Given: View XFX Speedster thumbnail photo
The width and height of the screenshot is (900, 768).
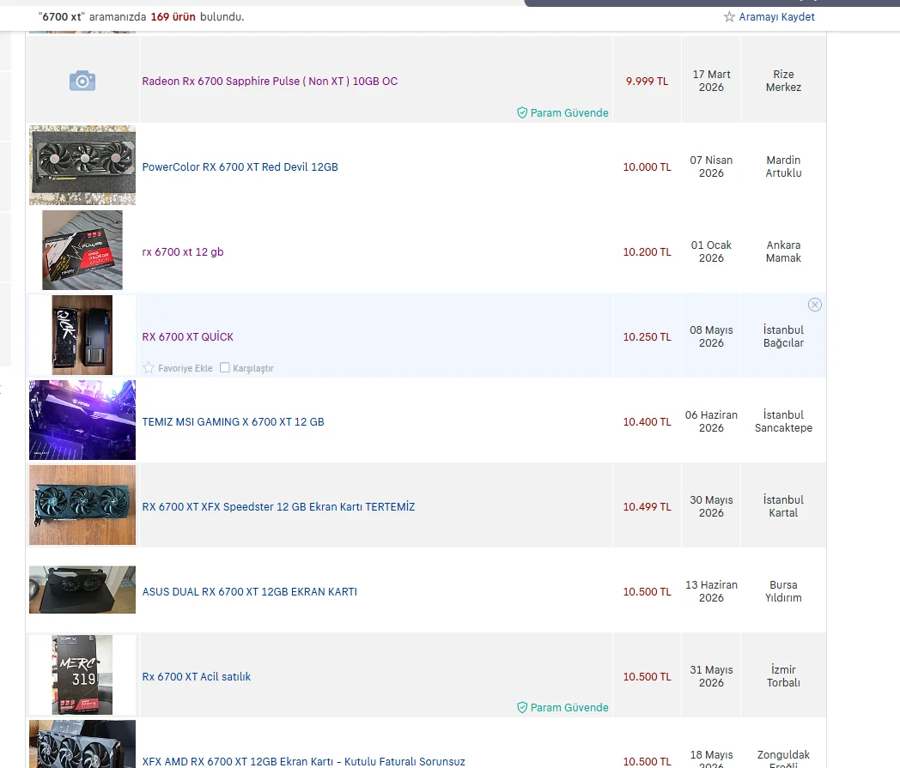Looking at the screenshot, I should (82, 505).
